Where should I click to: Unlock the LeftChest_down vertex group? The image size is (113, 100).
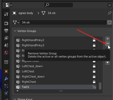click(x=94, y=66)
